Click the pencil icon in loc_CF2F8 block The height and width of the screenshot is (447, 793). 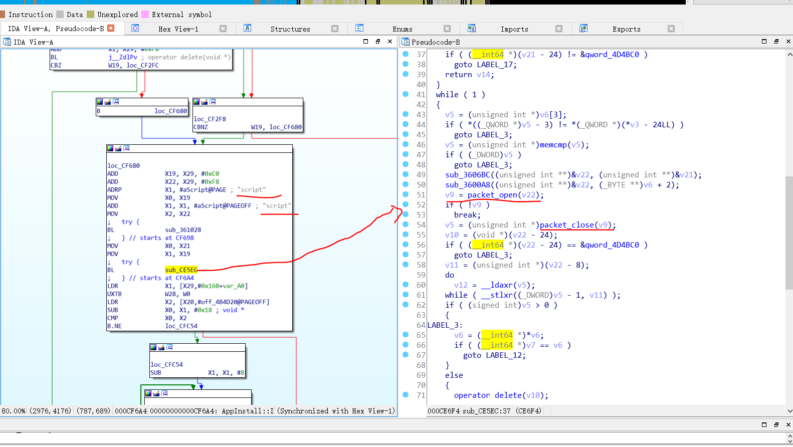click(205, 102)
